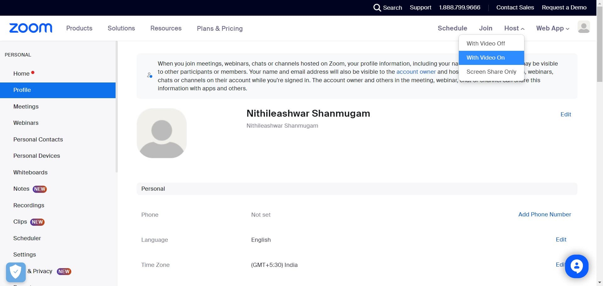Collapse the Host dropdown menu

pos(514,28)
